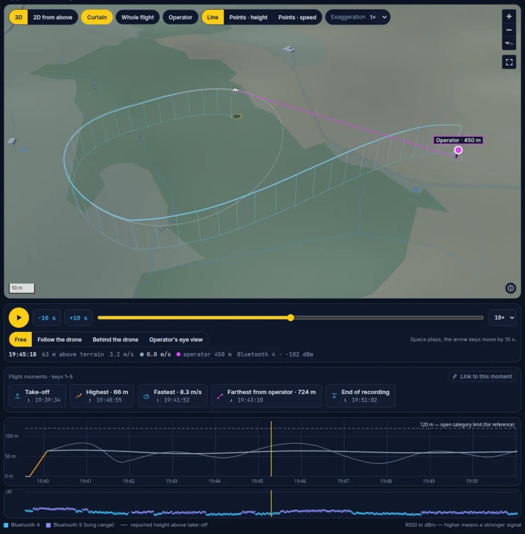
Task: Zoom in the map with plus button
Action: pyautogui.click(x=509, y=16)
